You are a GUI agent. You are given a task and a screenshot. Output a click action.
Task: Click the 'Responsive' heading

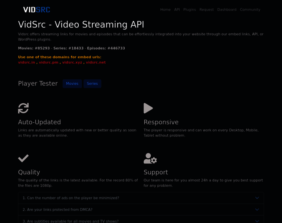161,122
